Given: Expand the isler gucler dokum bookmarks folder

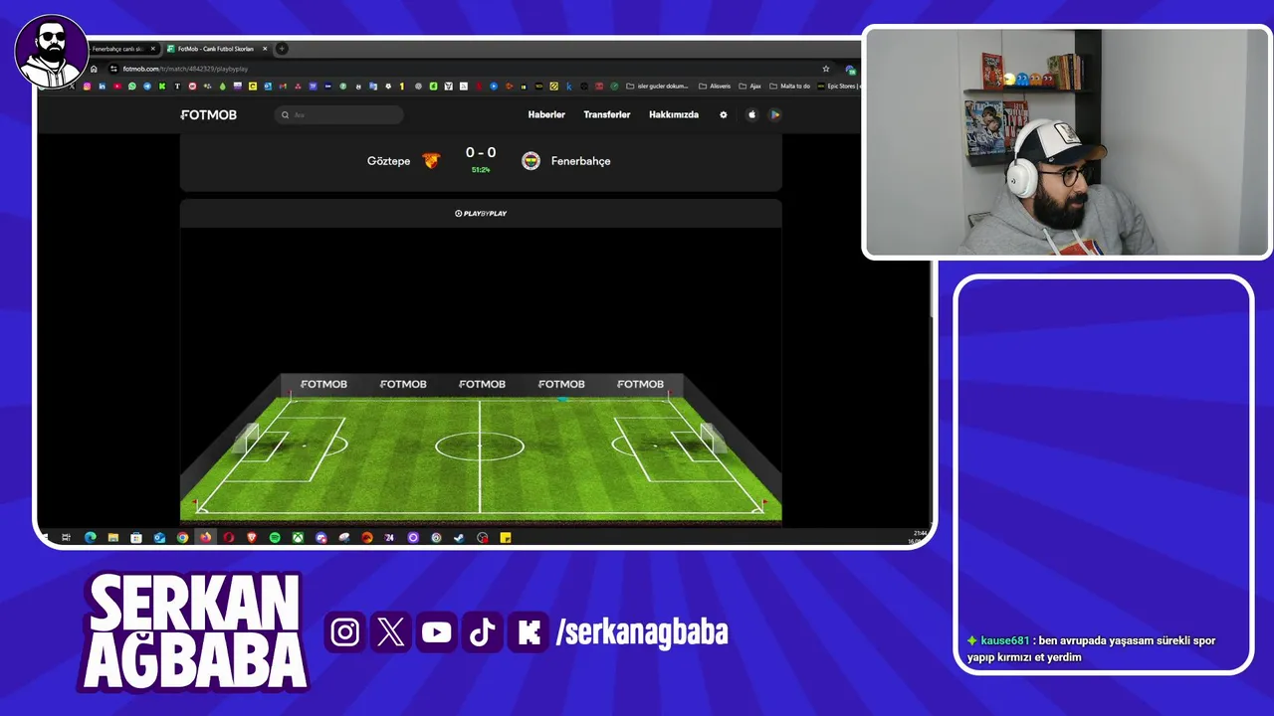Looking at the screenshot, I should [x=657, y=87].
